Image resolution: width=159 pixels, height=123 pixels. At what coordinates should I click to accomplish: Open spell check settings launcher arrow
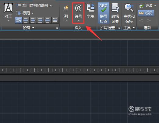tap(119, 28)
